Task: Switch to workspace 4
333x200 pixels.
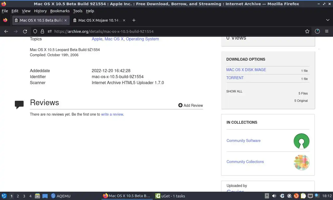Action: 30,196
